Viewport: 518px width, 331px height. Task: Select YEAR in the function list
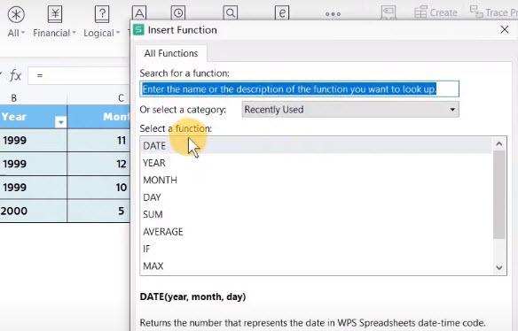[x=316, y=163]
